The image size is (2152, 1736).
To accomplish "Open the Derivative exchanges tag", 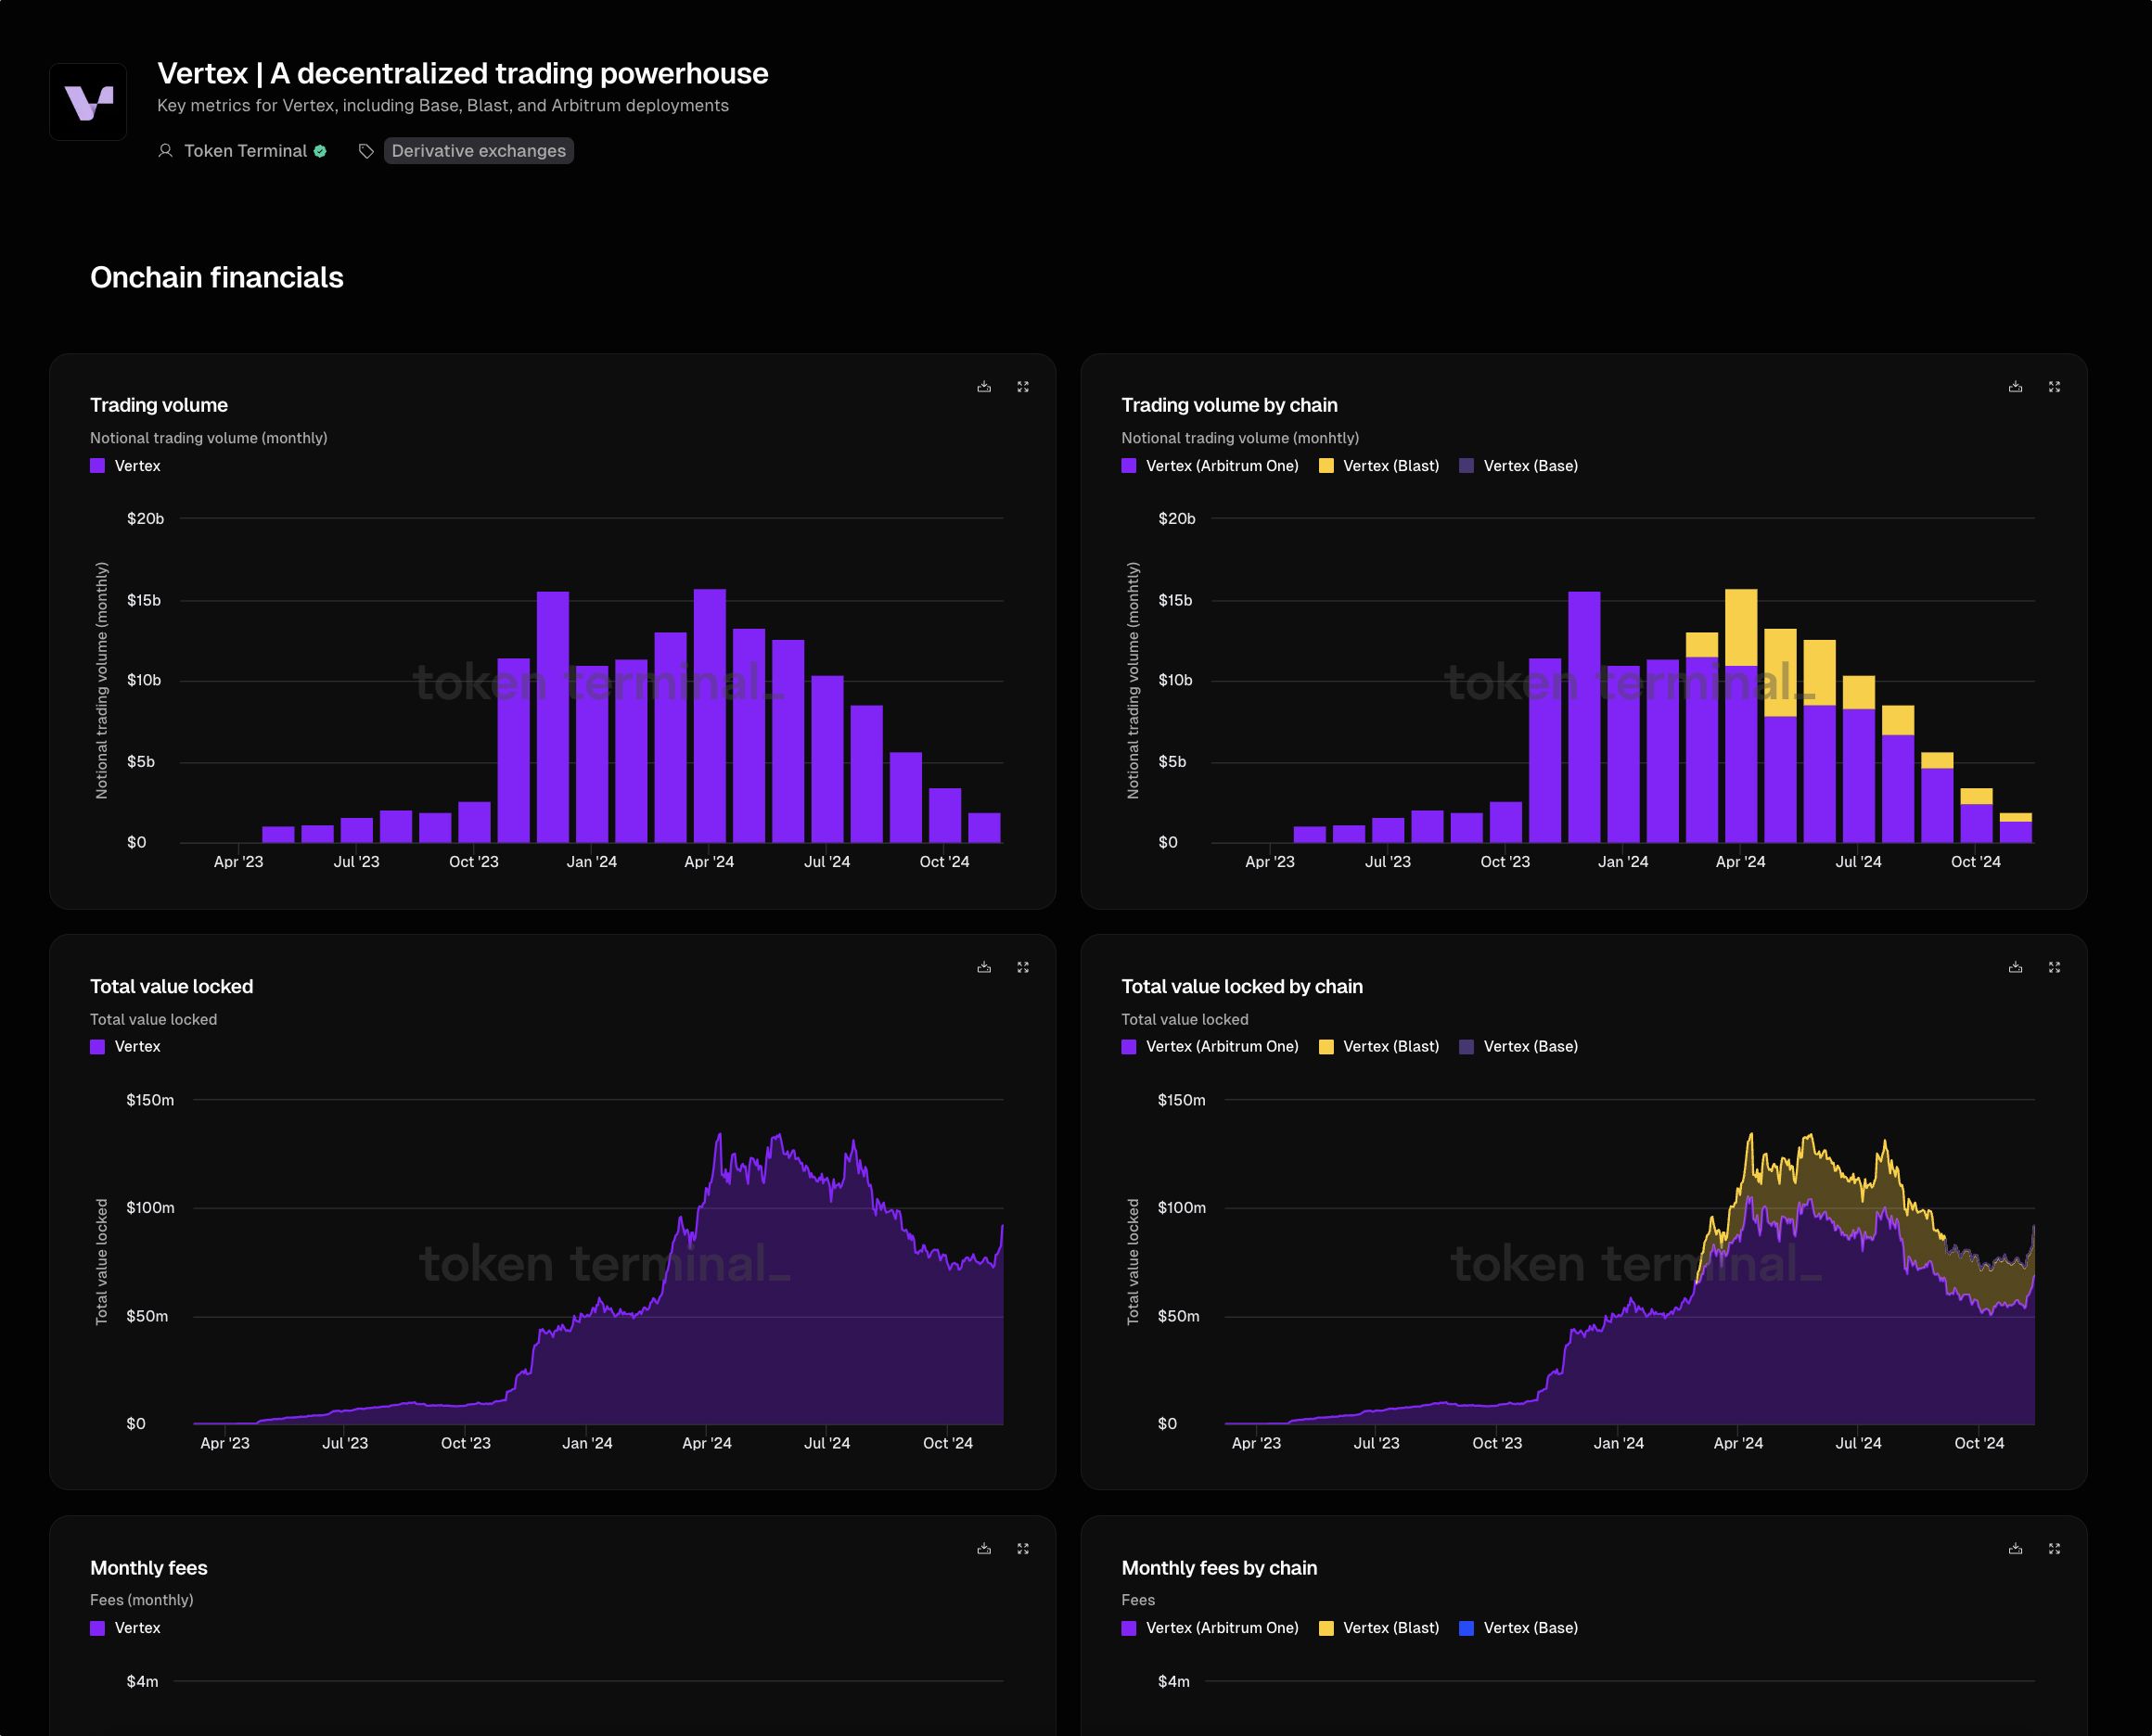I will [478, 151].
